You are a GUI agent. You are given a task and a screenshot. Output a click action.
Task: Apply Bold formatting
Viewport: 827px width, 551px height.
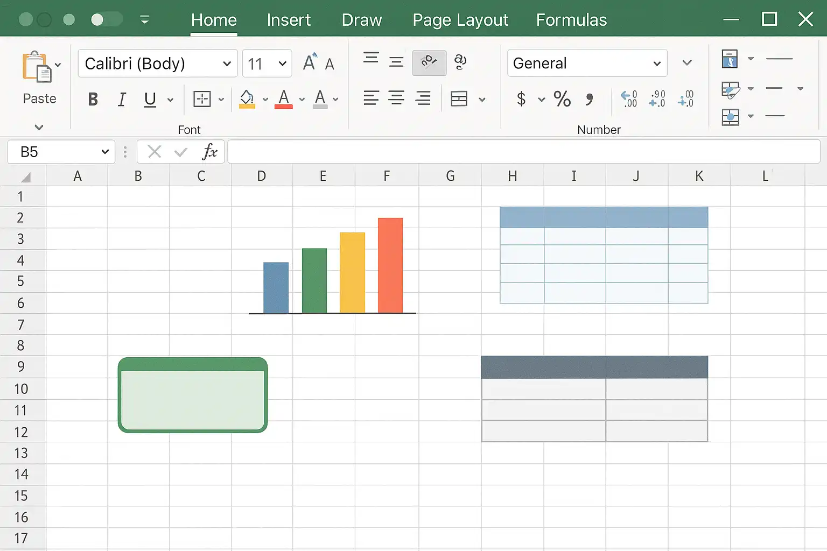coord(93,100)
